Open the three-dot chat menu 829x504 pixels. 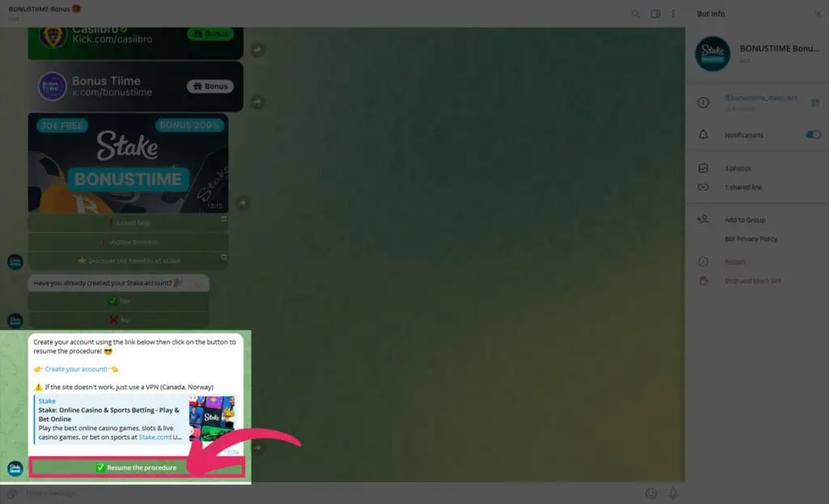click(x=673, y=14)
